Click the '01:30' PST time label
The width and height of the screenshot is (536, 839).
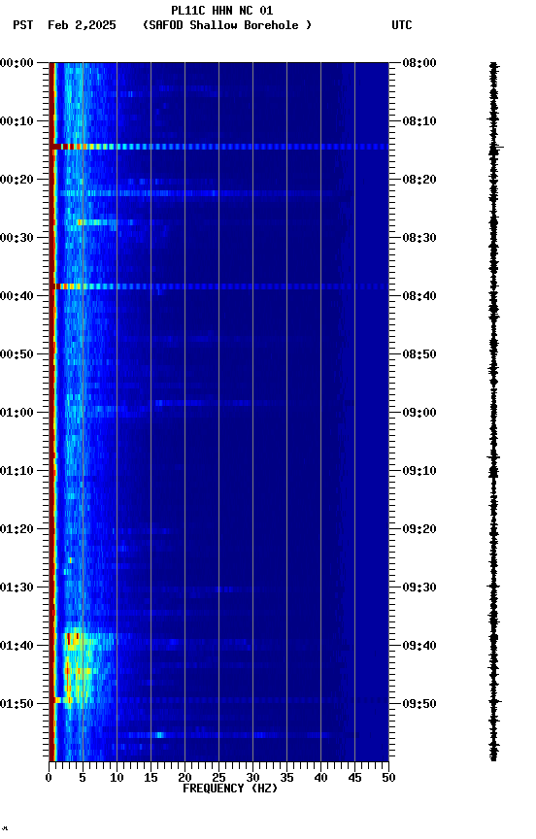tap(17, 588)
